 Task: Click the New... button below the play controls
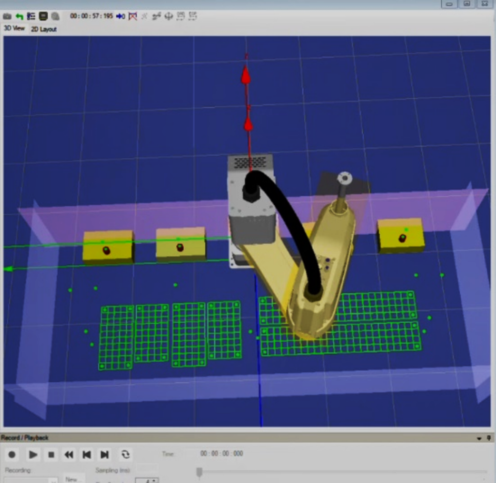73,479
